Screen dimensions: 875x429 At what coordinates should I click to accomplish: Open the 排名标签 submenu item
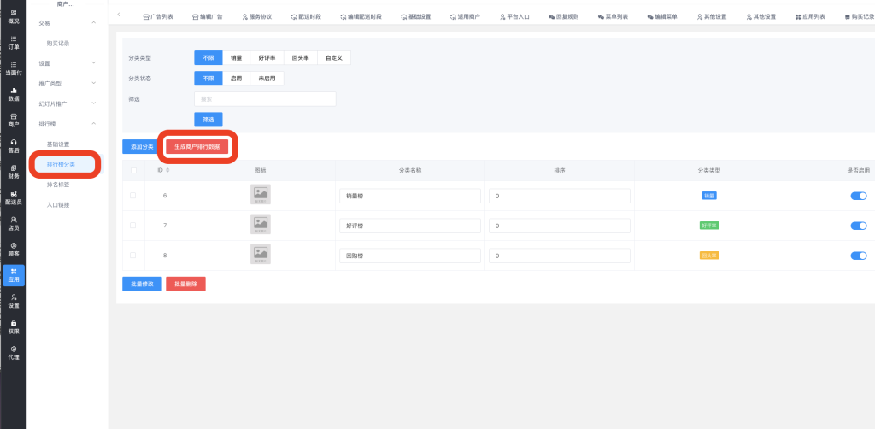58,184
